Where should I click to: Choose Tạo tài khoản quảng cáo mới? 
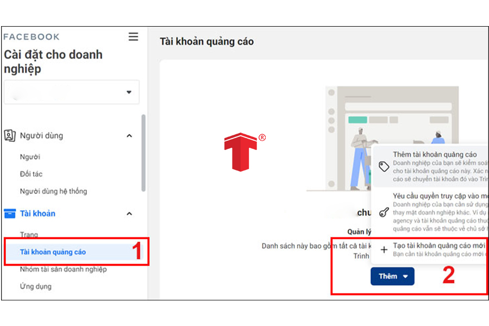pos(430,249)
